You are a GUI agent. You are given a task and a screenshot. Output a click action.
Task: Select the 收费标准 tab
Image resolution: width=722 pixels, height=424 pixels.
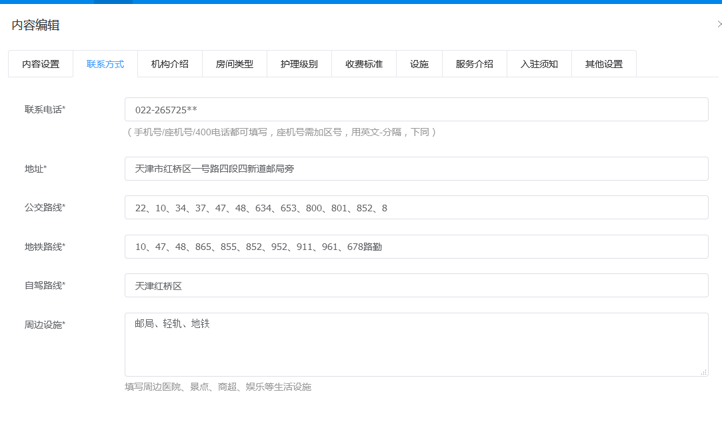[x=364, y=63]
